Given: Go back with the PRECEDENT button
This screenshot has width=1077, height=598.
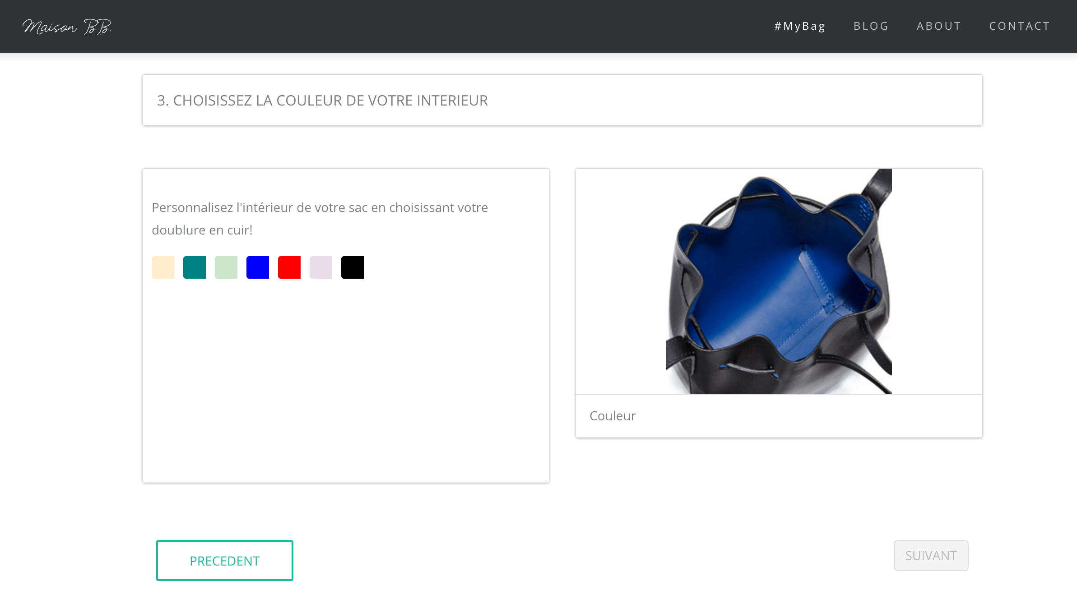Looking at the screenshot, I should [225, 561].
